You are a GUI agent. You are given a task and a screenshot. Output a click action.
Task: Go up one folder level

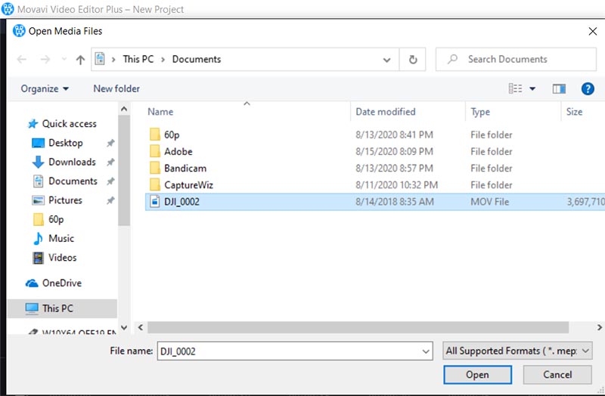click(x=80, y=60)
